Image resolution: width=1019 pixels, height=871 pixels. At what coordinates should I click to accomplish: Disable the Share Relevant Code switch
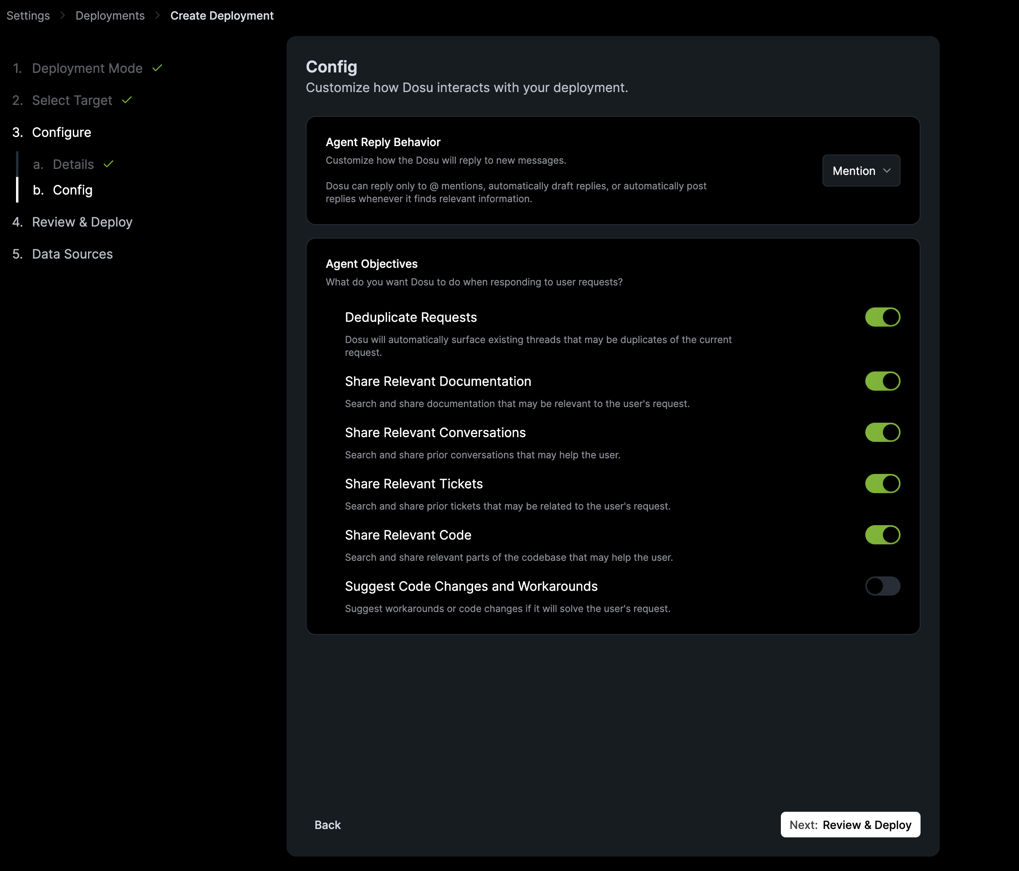pyautogui.click(x=882, y=535)
